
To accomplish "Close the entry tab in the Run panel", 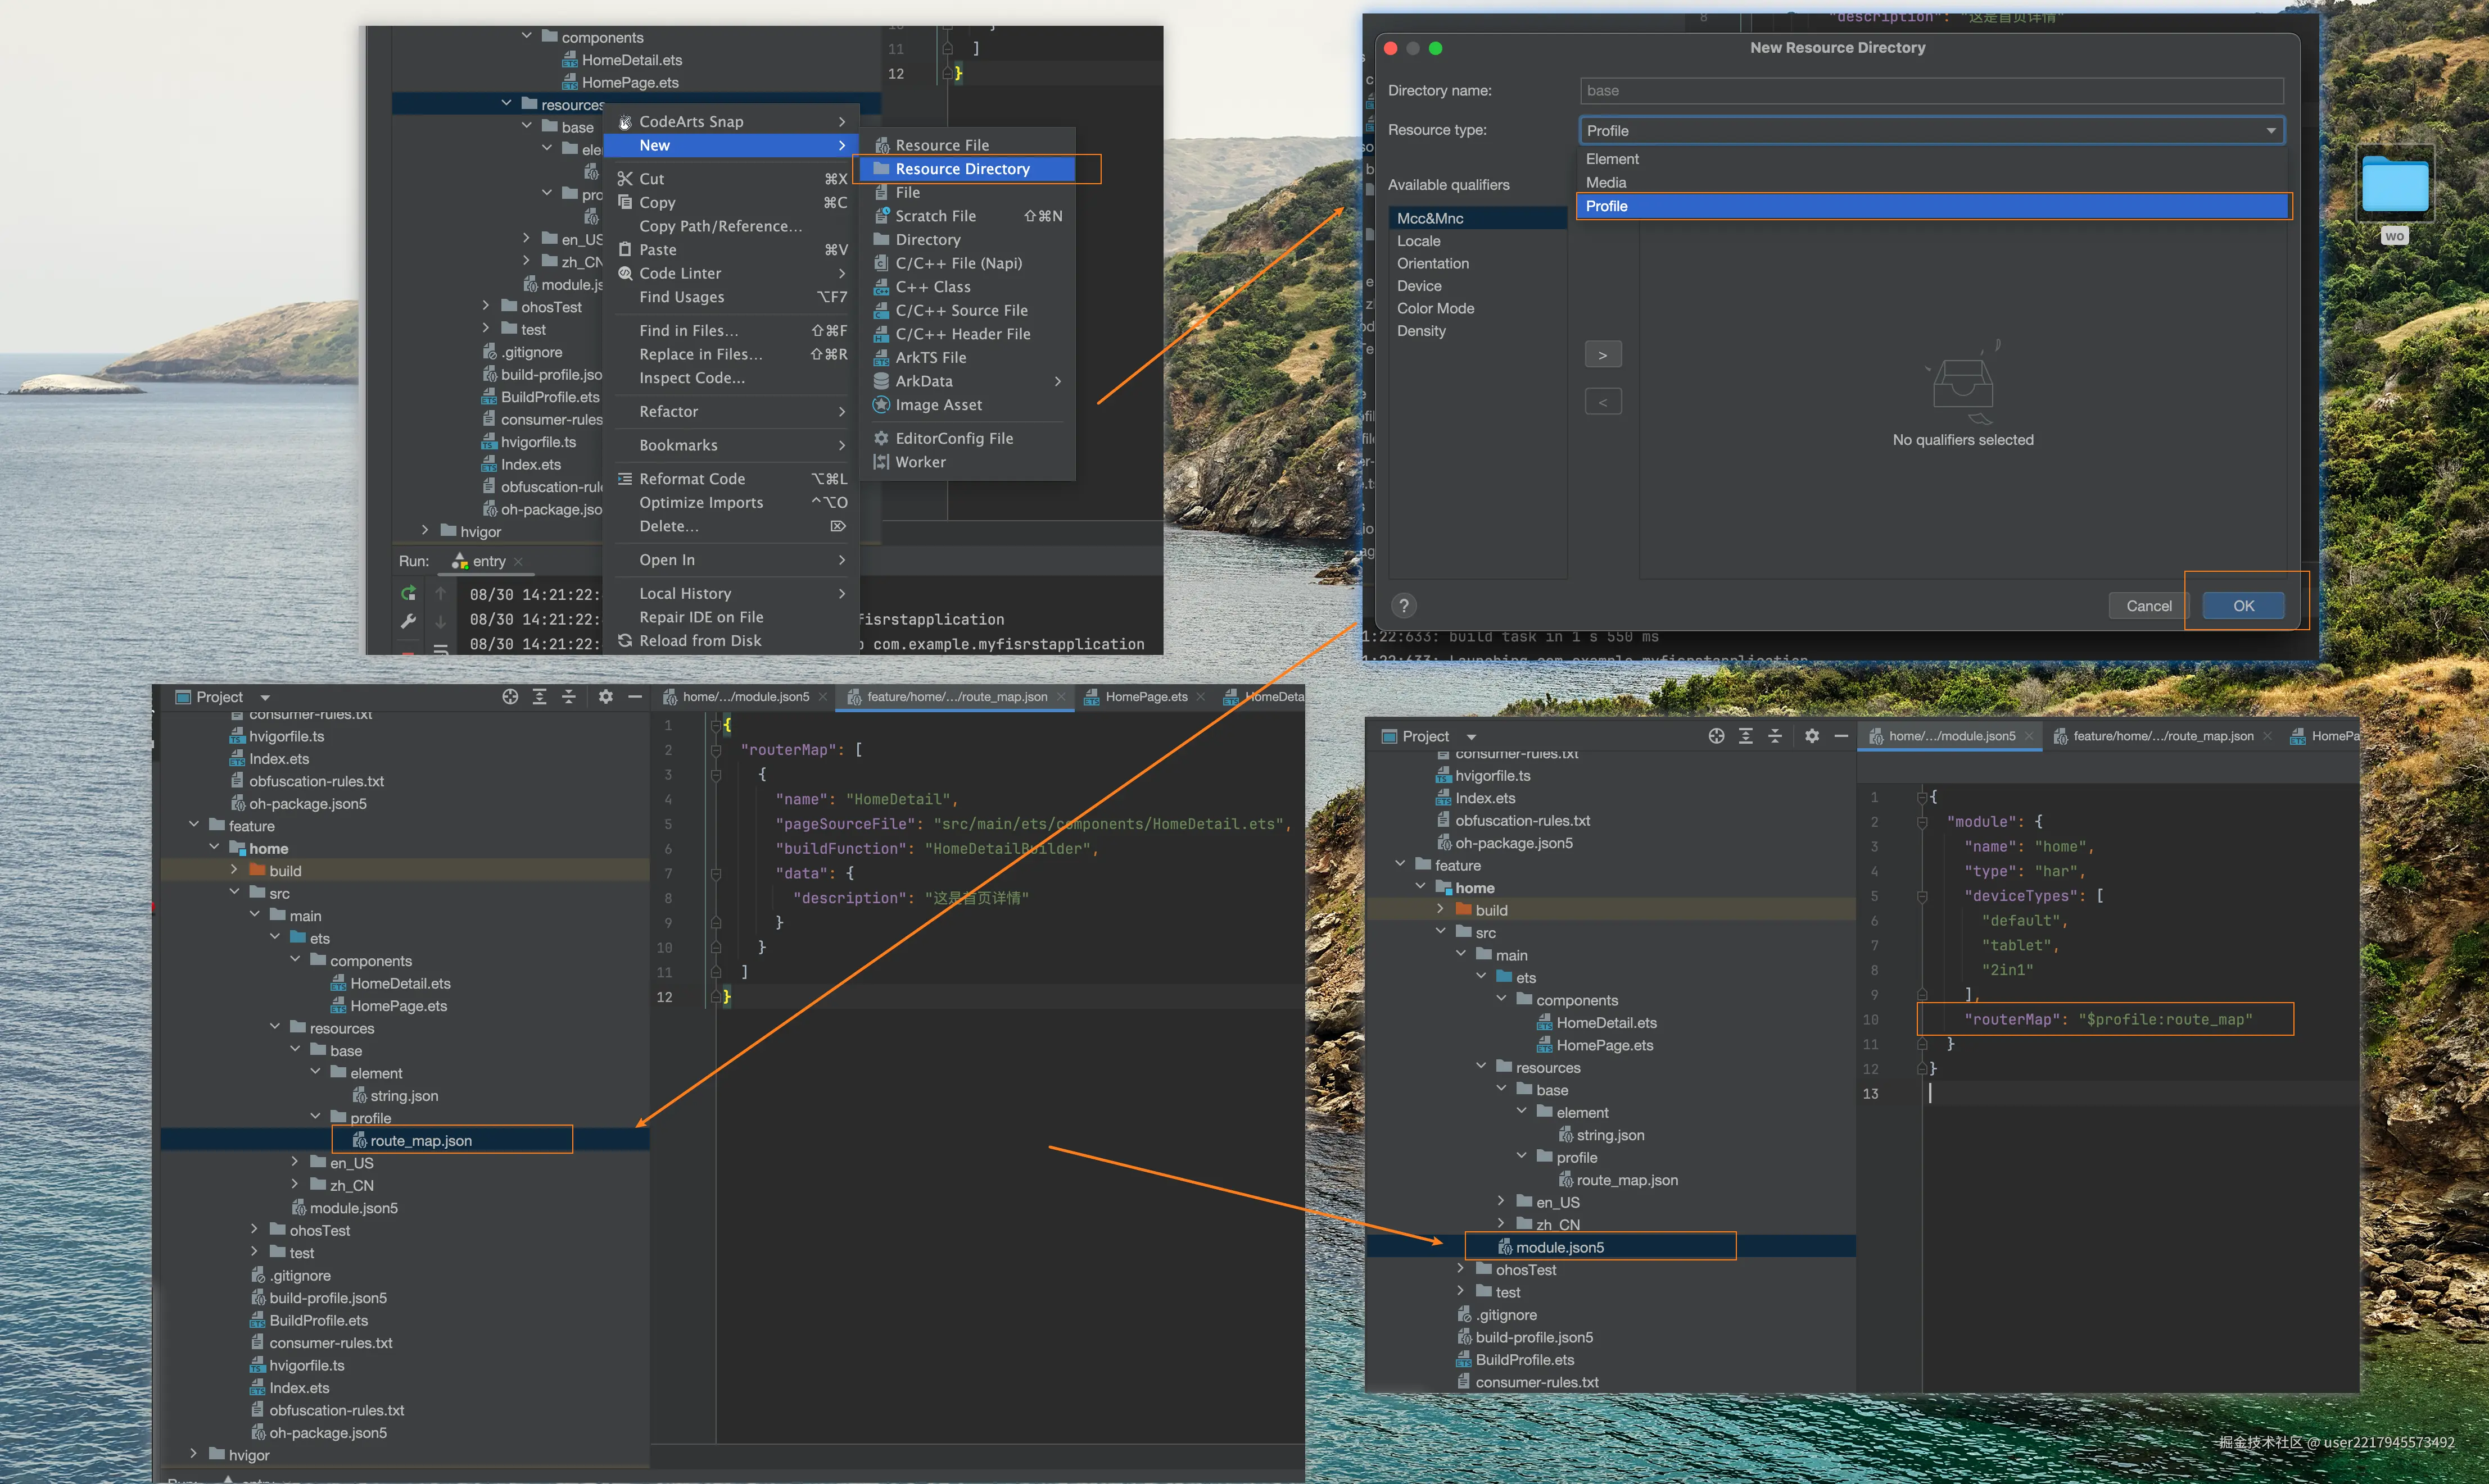I will [x=518, y=562].
